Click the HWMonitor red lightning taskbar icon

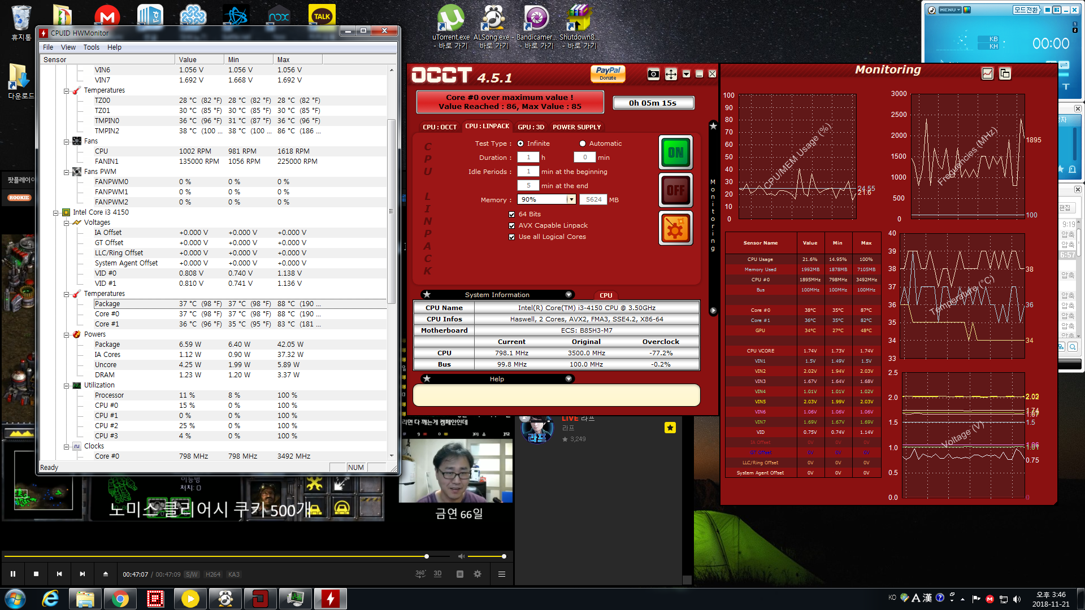click(x=330, y=599)
